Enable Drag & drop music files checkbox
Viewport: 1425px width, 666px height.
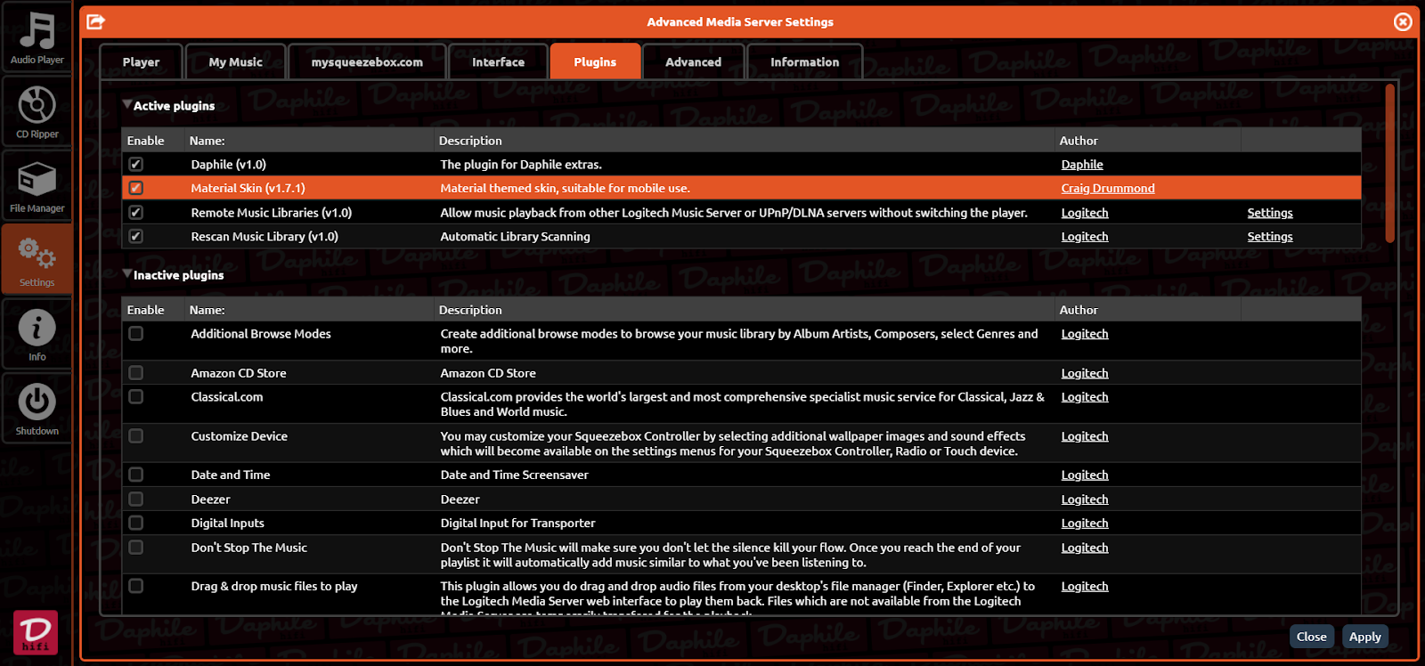pos(136,586)
